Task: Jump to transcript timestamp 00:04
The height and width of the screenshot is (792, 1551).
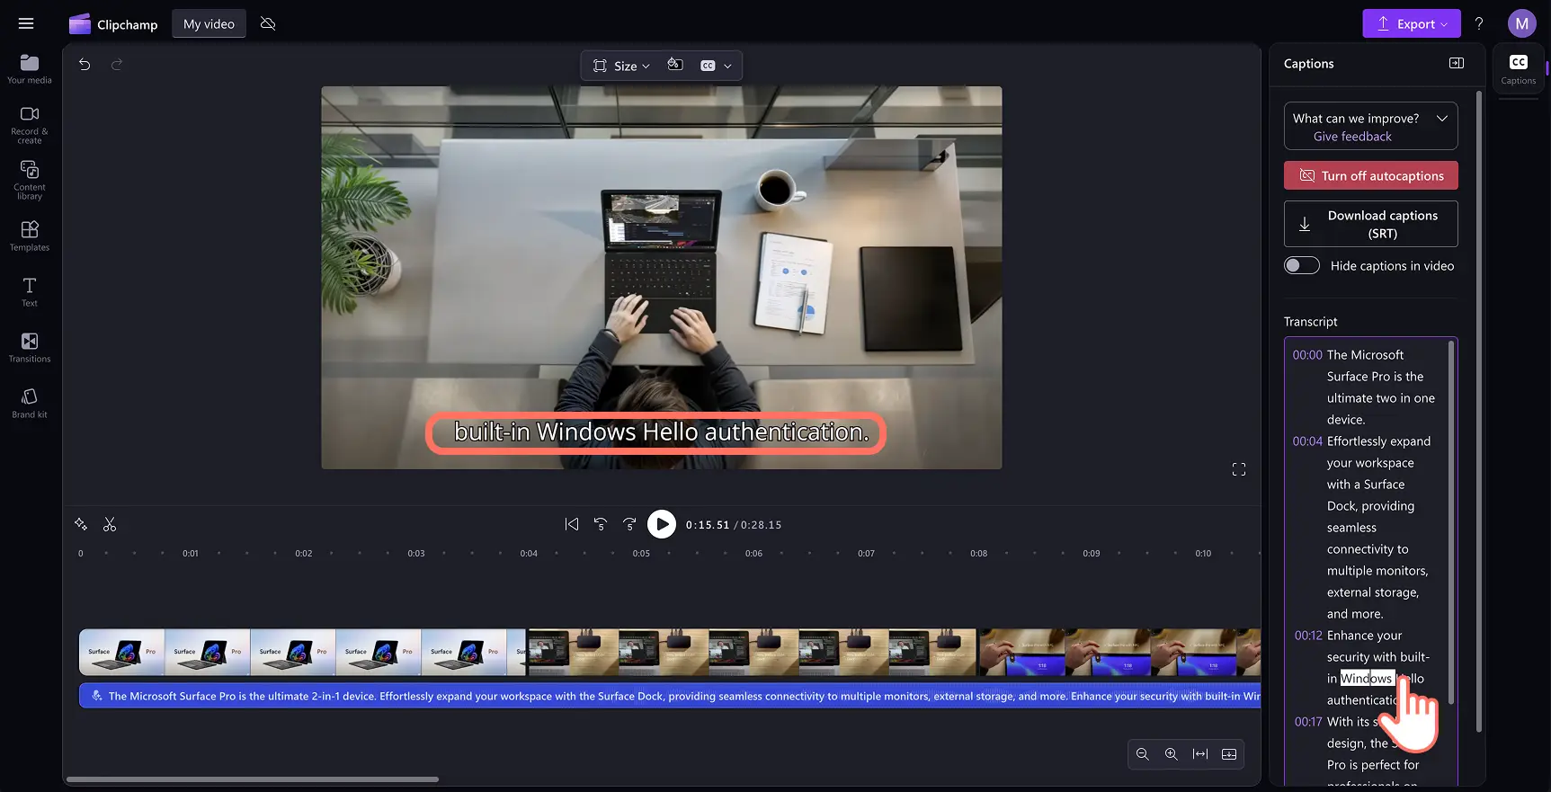Action: (x=1307, y=441)
